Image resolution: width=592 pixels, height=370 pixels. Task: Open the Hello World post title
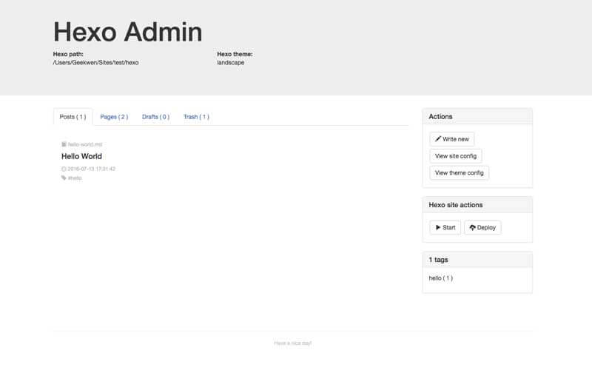coord(81,156)
